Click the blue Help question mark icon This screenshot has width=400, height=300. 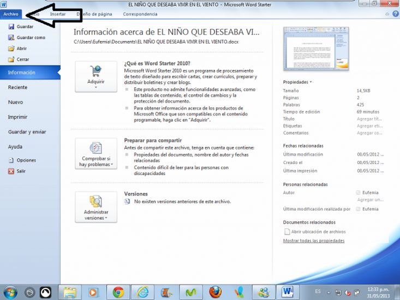tap(396, 14)
